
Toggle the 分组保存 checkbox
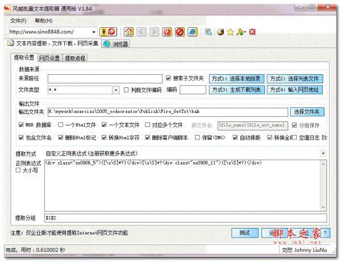(294, 125)
